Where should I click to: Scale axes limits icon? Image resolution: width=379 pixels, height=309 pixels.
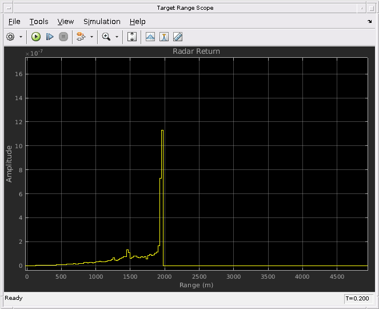[x=132, y=37]
